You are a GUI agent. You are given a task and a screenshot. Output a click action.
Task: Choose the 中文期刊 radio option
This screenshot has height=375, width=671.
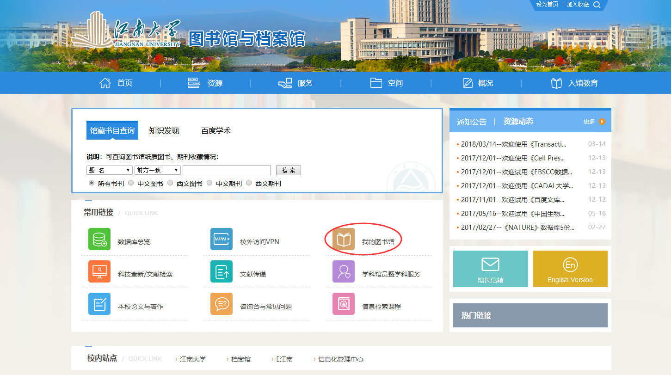[x=209, y=183]
